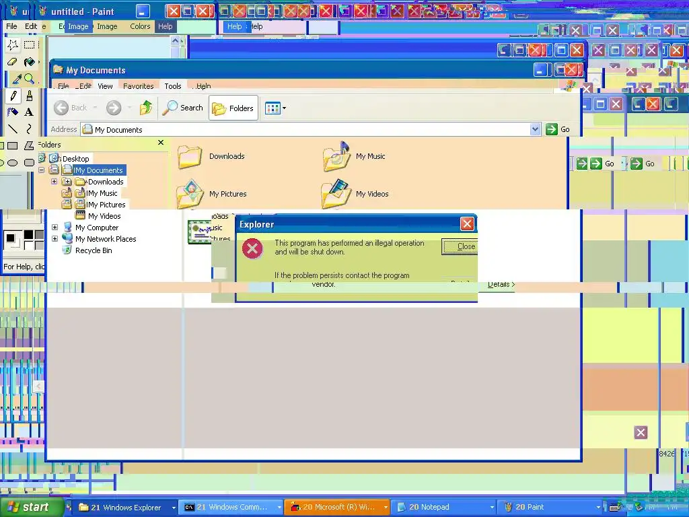Open Back button history dropdown arrow
The width and height of the screenshot is (689, 517).
click(x=95, y=108)
